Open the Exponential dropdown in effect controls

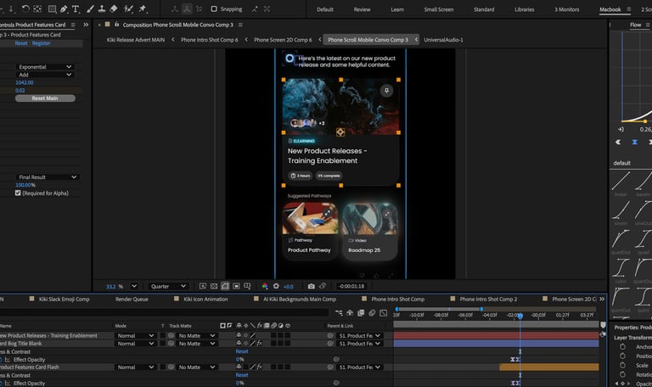pyautogui.click(x=45, y=66)
